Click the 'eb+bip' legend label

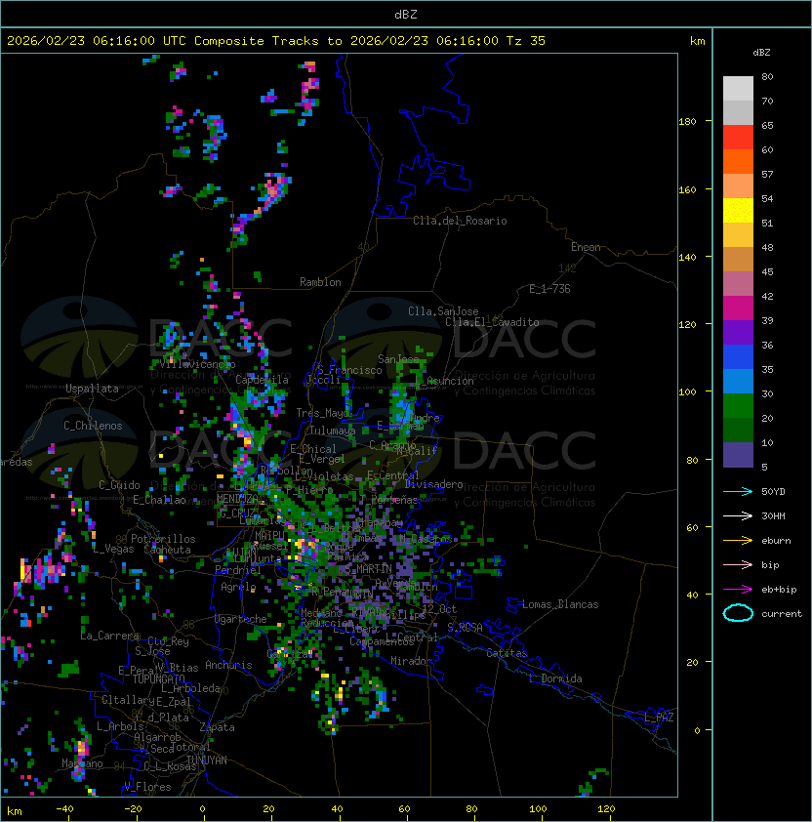779,590
